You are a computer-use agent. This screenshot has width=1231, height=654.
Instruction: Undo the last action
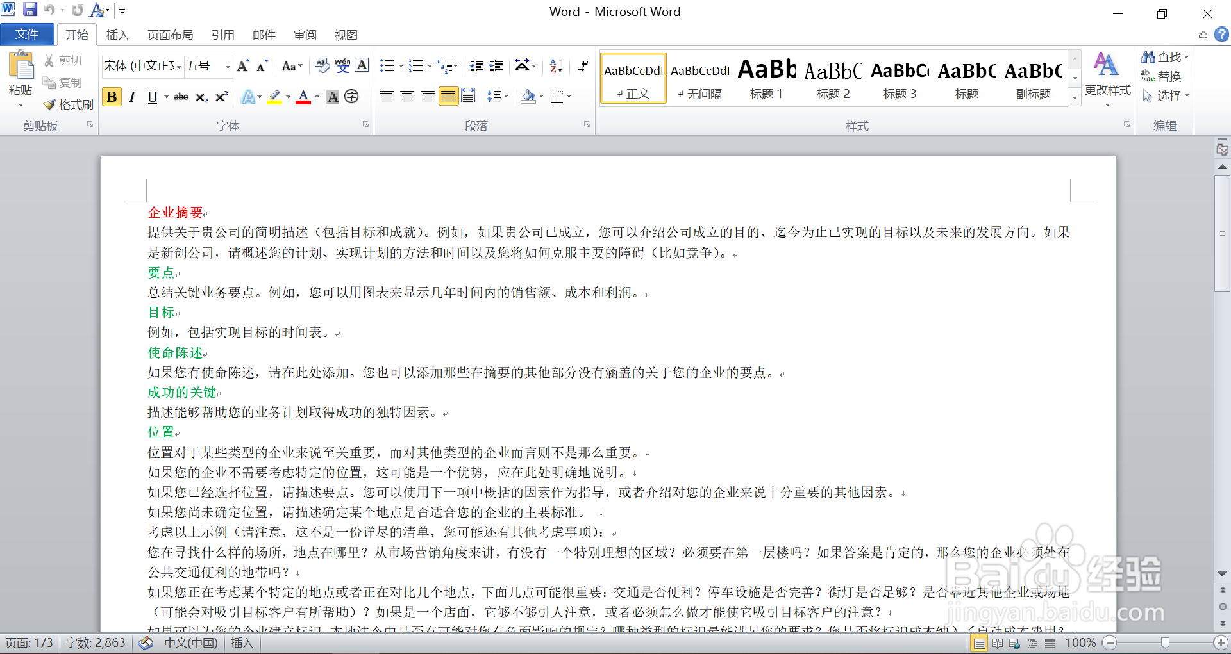click(49, 10)
